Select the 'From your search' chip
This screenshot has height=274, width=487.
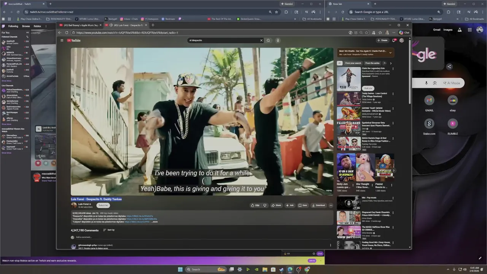tap(353, 63)
